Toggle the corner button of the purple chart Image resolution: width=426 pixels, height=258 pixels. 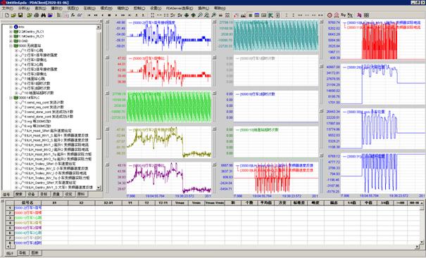pos(107,165)
